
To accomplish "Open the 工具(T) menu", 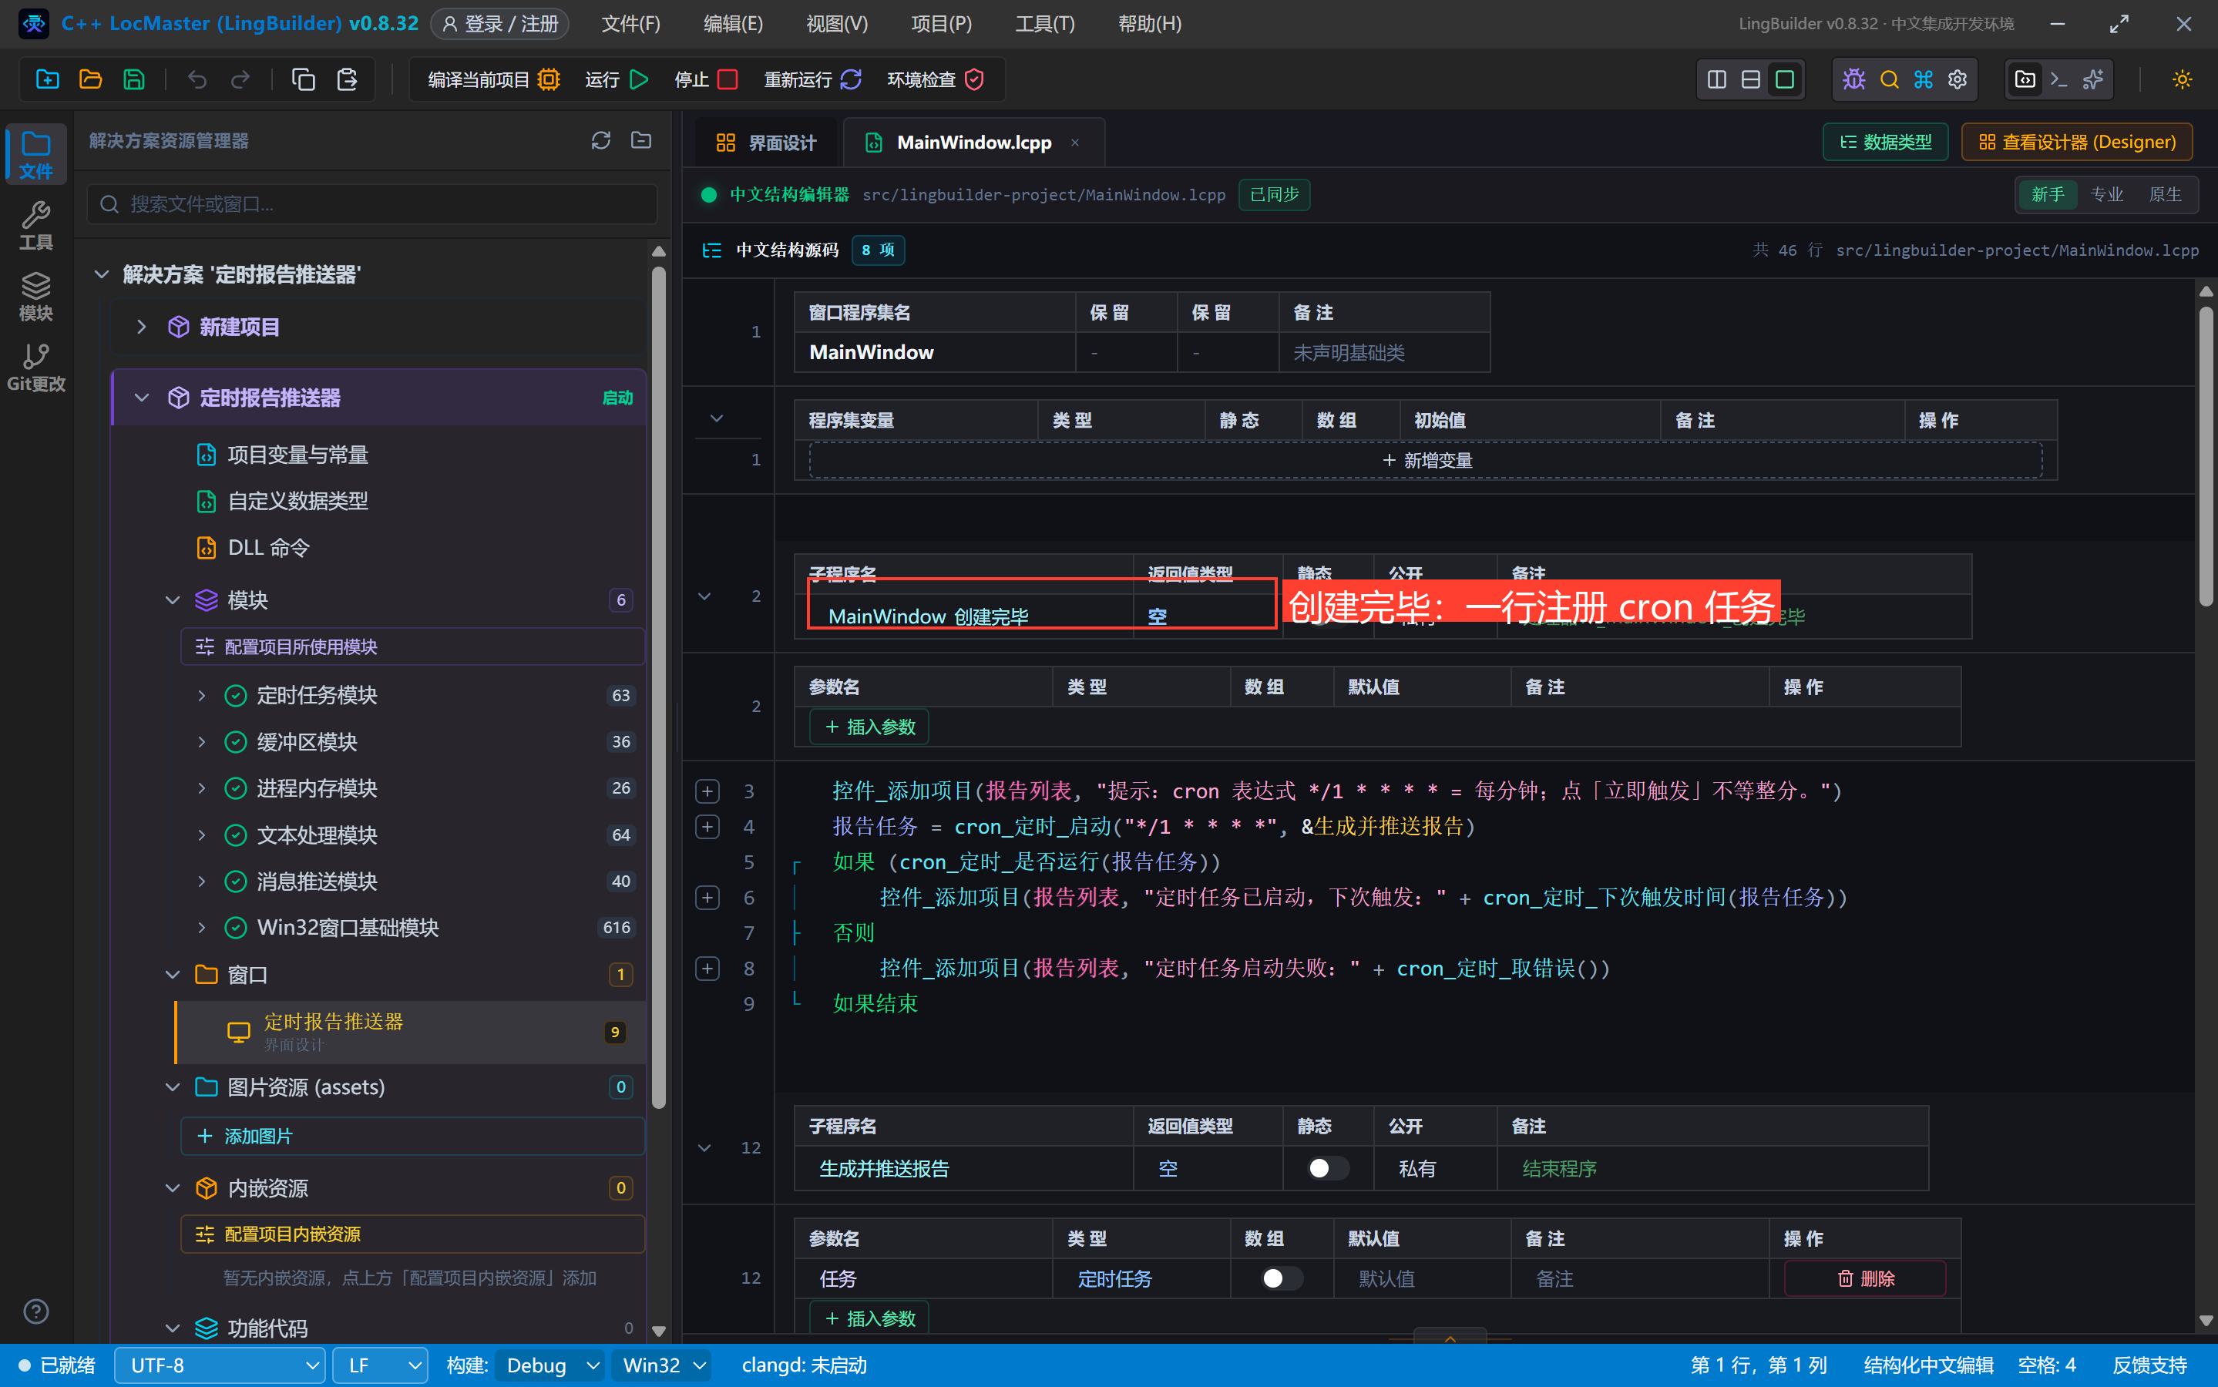I will pyautogui.click(x=1043, y=24).
